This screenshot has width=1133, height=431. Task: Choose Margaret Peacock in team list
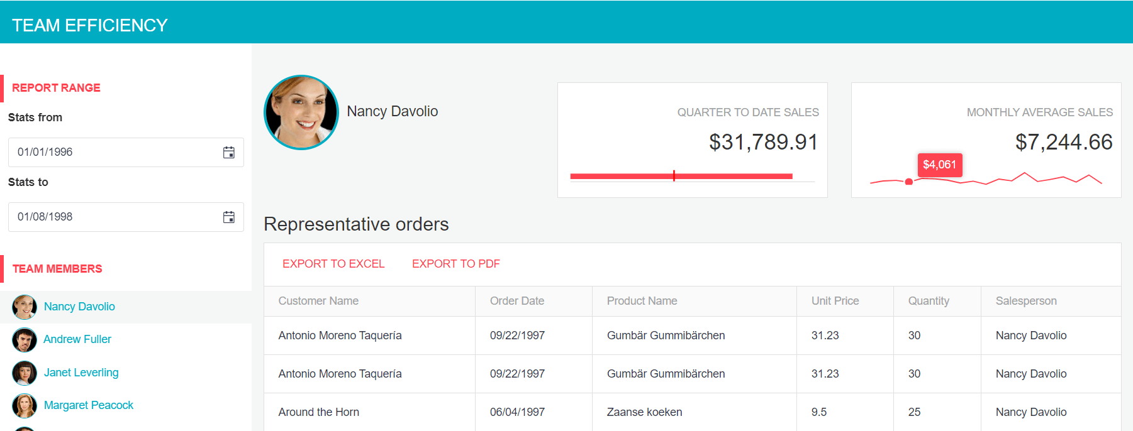pyautogui.click(x=89, y=405)
